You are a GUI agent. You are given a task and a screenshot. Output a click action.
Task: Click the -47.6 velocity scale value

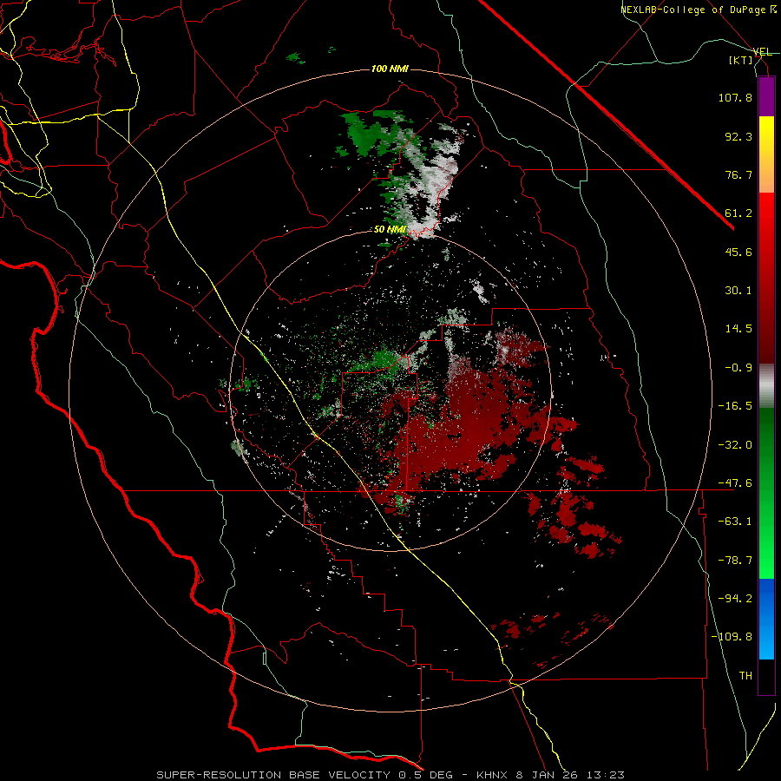(735, 483)
